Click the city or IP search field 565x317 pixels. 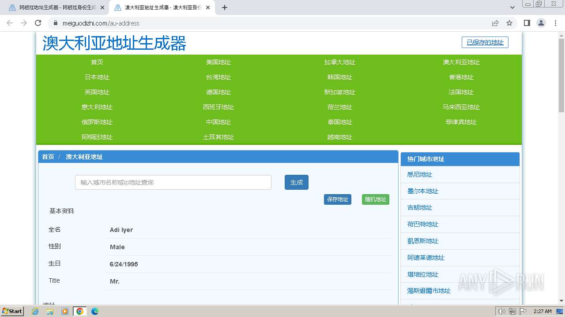click(173, 182)
